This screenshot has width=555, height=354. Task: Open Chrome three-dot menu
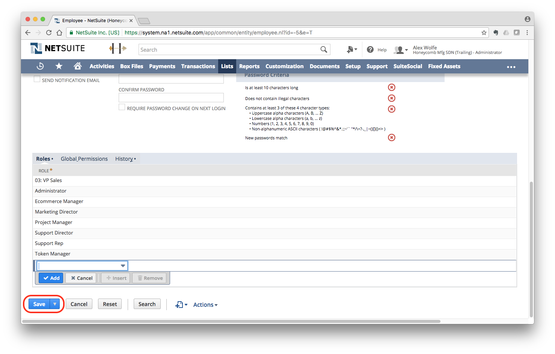pos(527,33)
